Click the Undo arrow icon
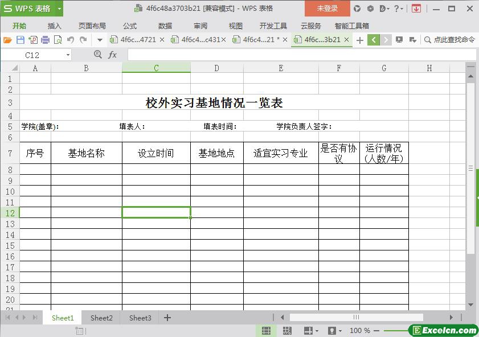 click(71, 40)
